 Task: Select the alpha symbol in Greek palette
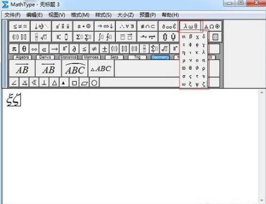click(184, 37)
